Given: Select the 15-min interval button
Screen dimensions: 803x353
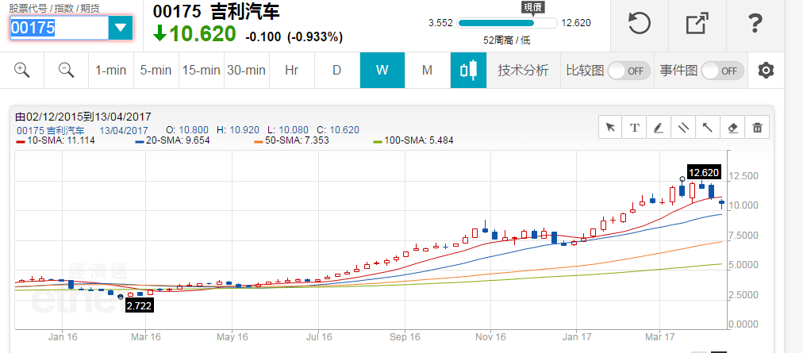Looking at the screenshot, I should click(201, 70).
